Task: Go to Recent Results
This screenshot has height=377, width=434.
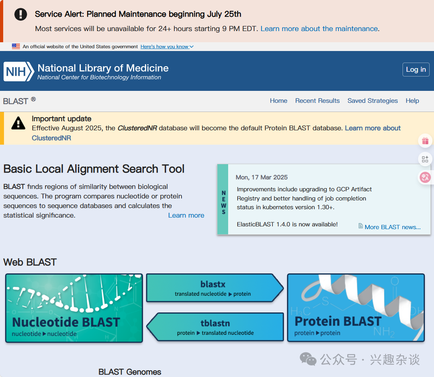Action: (x=317, y=101)
